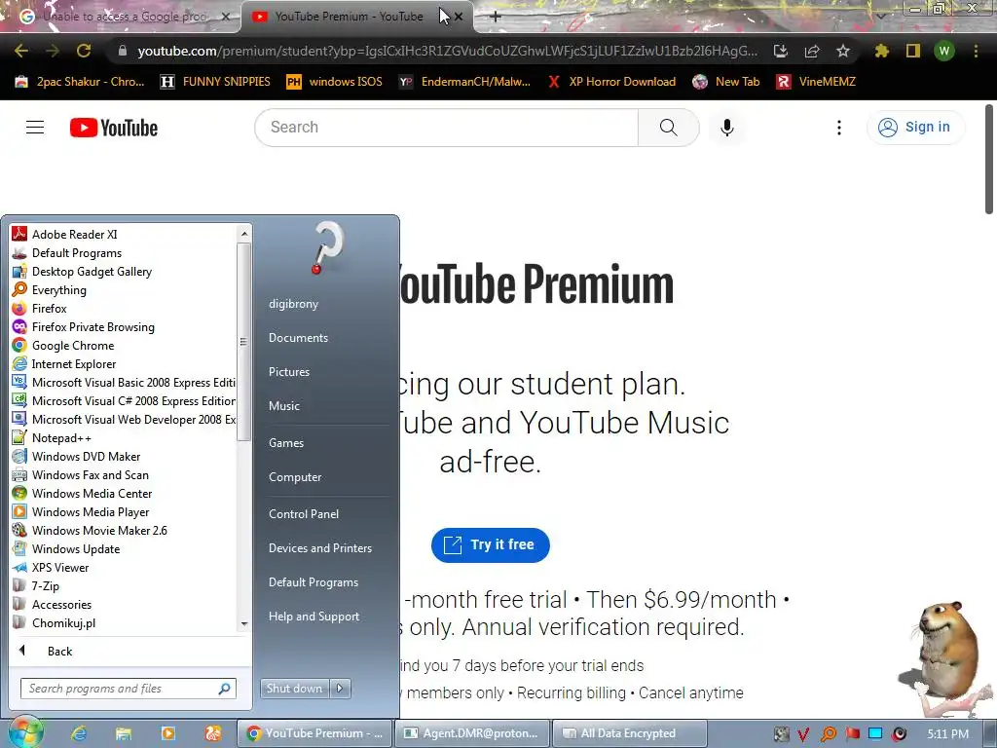Open Computer from Start menu
Image resolution: width=997 pixels, height=748 pixels.
[294, 477]
